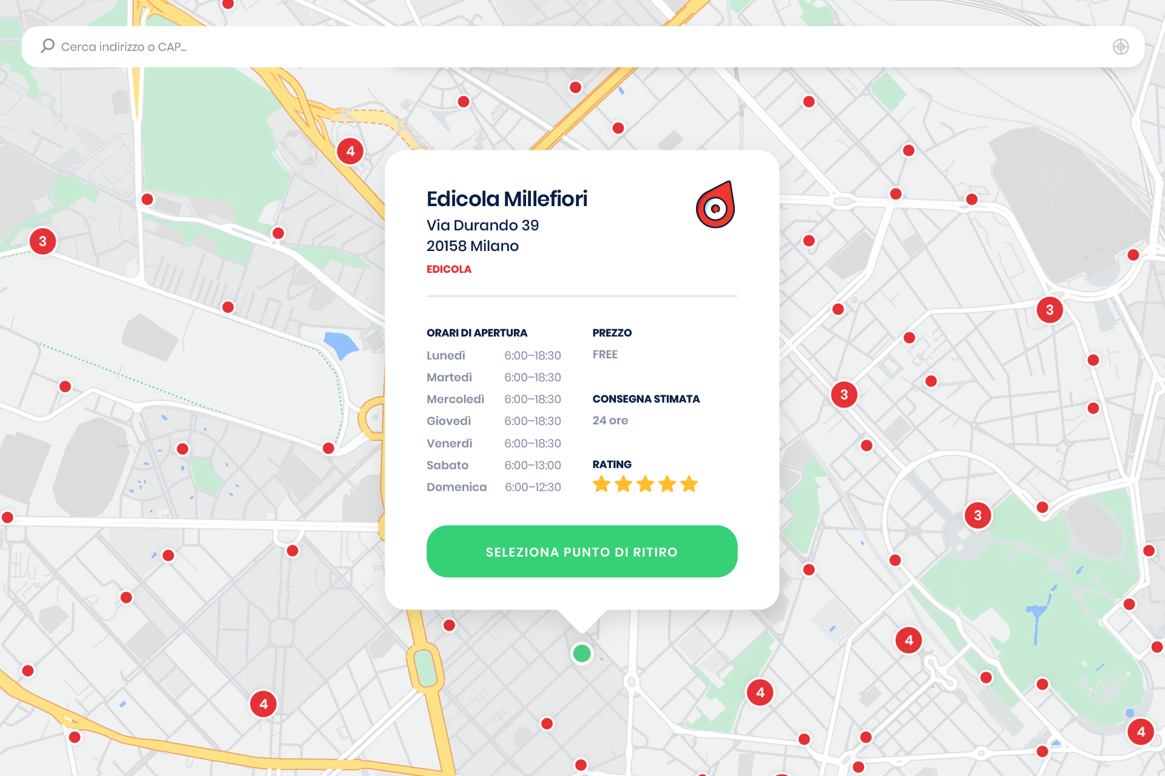Click the Edicola Millefiori title
The width and height of the screenshot is (1165, 776).
(507, 199)
